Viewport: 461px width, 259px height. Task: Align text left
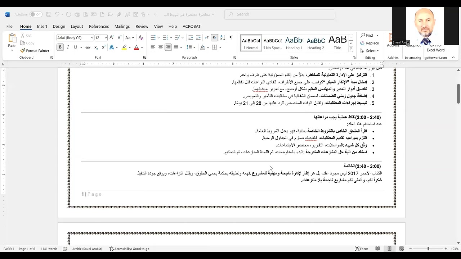153,47
